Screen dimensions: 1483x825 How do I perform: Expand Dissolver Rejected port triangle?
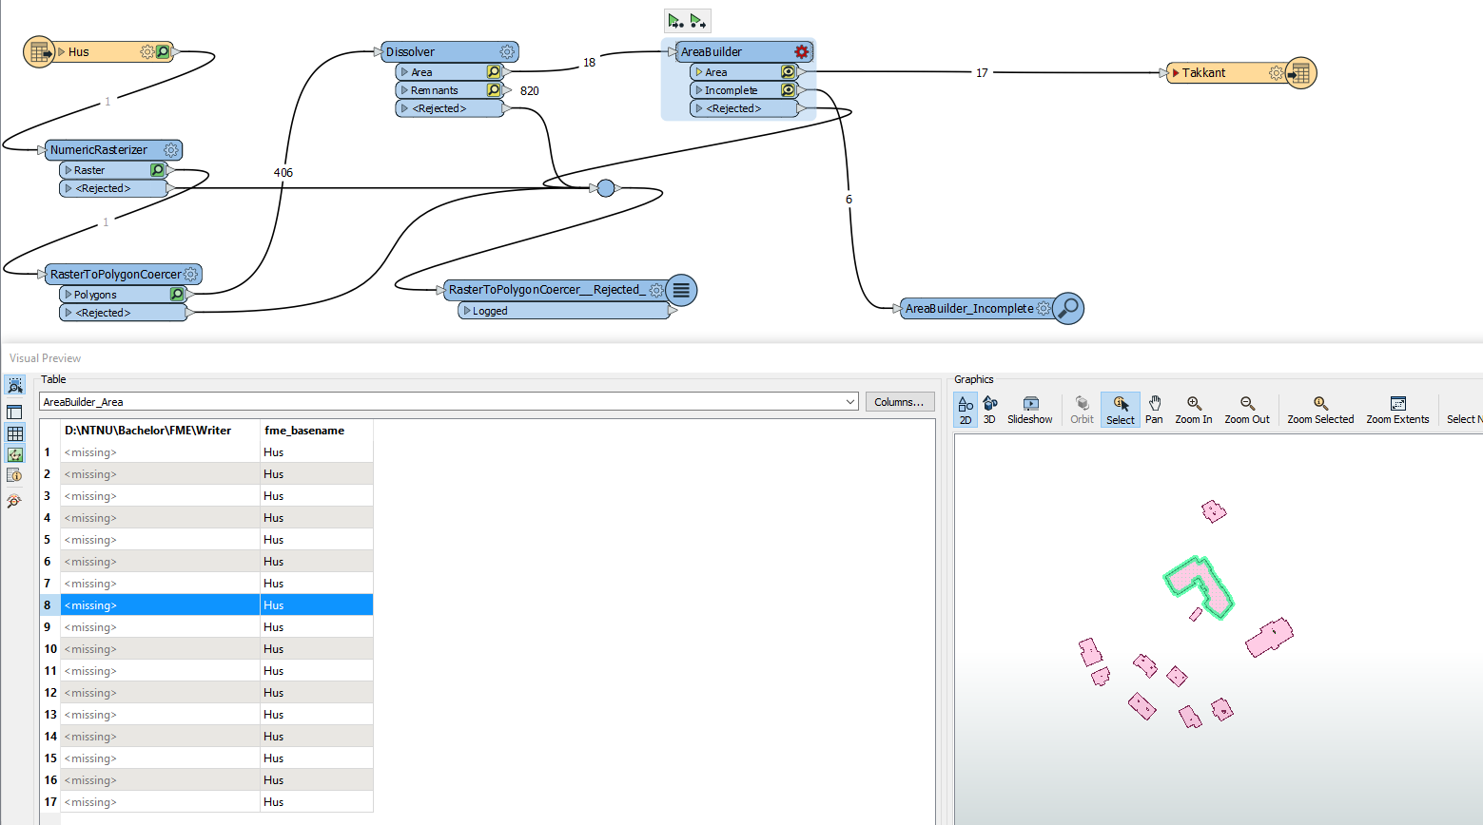point(404,108)
